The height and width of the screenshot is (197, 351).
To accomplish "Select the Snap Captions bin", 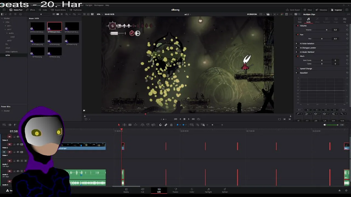I will (x=12, y=51).
